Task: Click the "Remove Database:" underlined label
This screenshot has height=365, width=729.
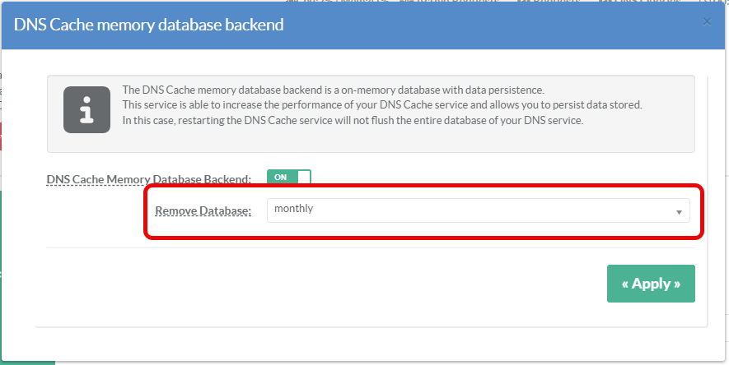Action: pyautogui.click(x=203, y=211)
